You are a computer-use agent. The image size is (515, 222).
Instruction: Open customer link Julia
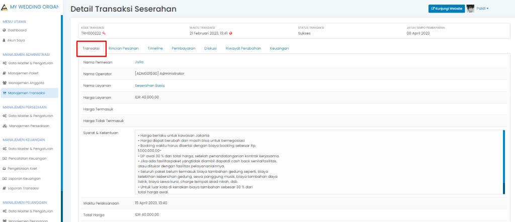click(x=139, y=62)
